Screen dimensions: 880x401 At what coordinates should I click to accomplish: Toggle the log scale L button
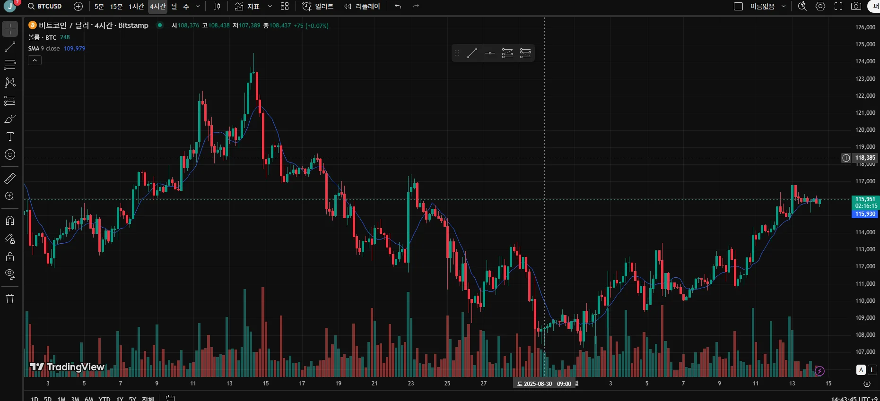tap(872, 370)
